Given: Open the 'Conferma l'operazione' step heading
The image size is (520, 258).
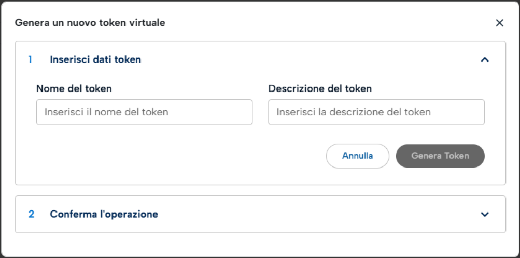Looking at the screenshot, I should (x=104, y=214).
